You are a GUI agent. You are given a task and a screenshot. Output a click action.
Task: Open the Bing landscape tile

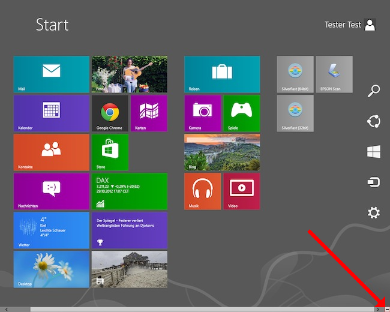coord(222,152)
